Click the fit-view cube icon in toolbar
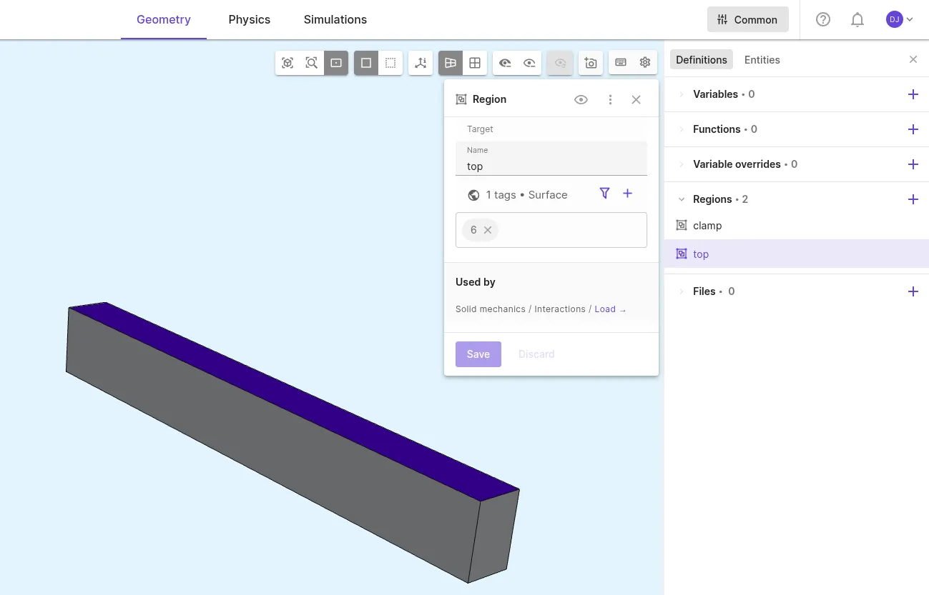 (x=287, y=63)
